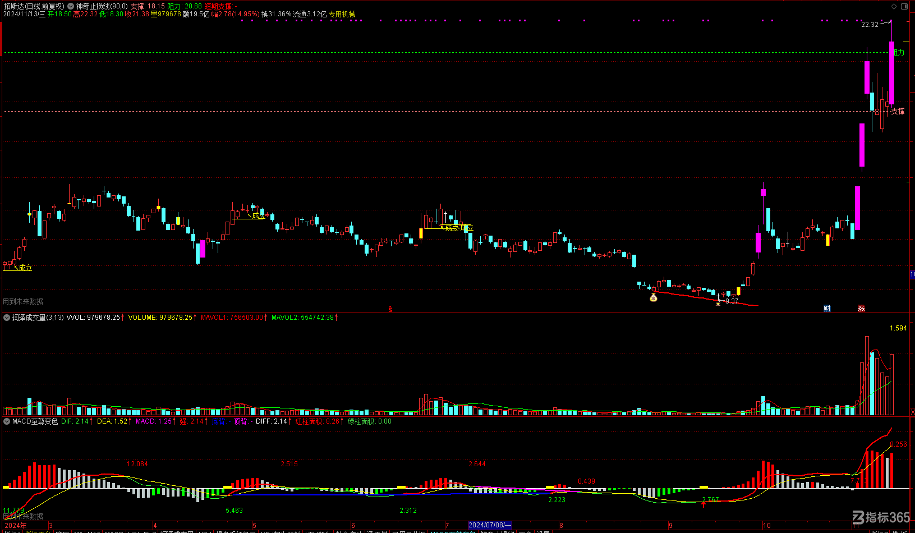Click the 12.084 area label in MACD panel
Viewport: 915px width, 533px height.
137,464
